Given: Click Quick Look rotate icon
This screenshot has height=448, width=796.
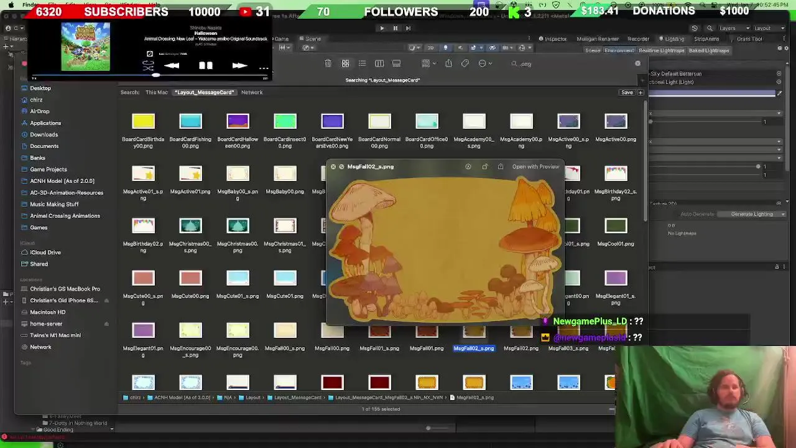Looking at the screenshot, I should (x=484, y=167).
